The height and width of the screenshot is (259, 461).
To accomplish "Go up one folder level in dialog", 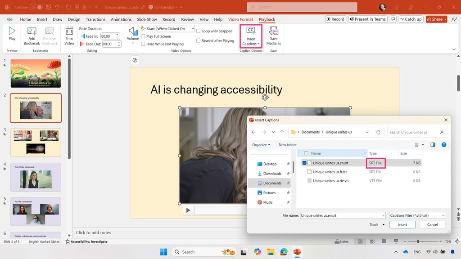I will 282,132.
